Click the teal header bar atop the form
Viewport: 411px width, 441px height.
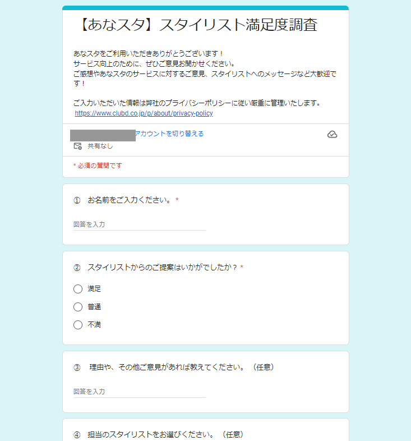pyautogui.click(x=205, y=8)
